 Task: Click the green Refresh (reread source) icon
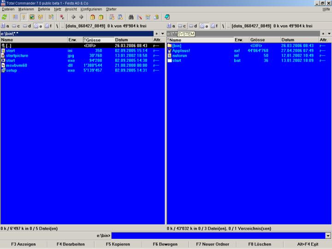[5, 17]
